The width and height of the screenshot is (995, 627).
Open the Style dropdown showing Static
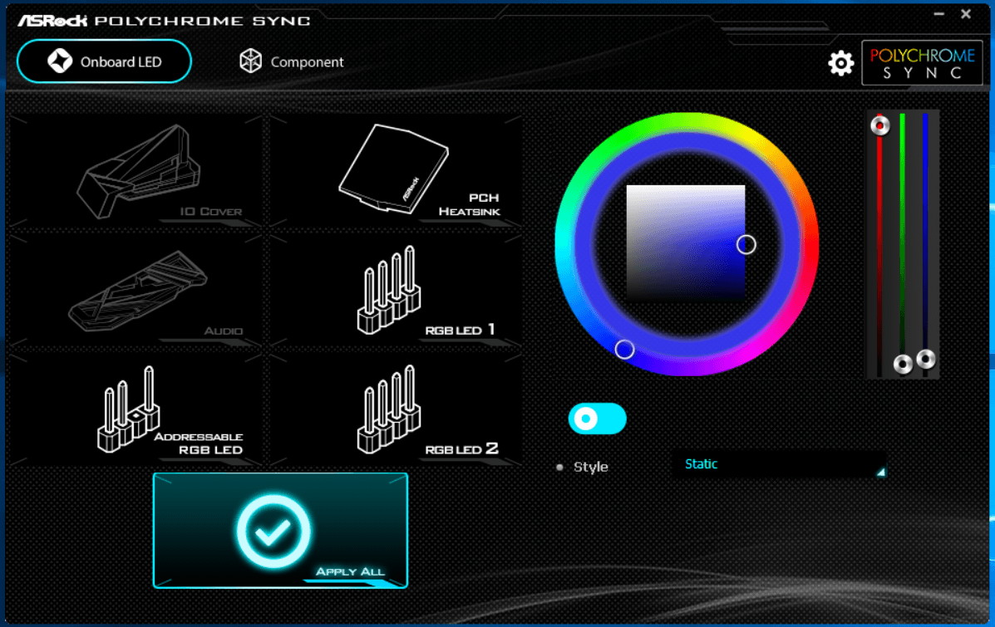point(779,464)
